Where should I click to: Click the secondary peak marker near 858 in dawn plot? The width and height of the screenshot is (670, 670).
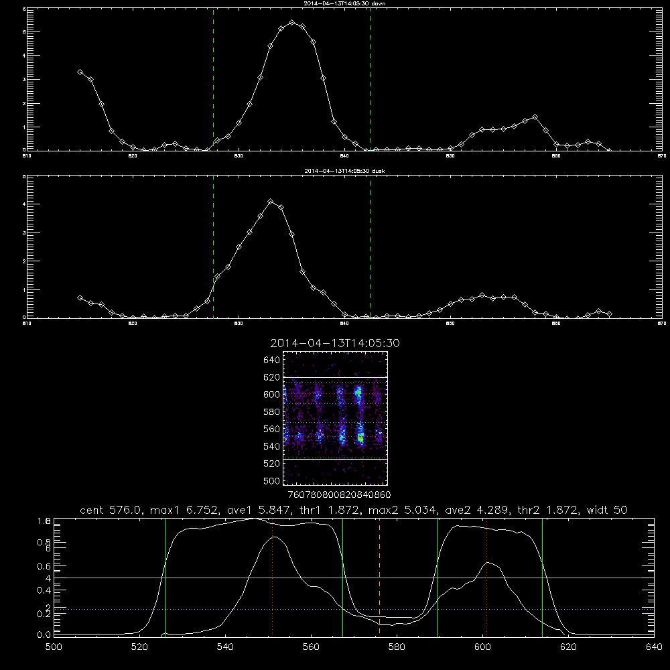tap(535, 117)
